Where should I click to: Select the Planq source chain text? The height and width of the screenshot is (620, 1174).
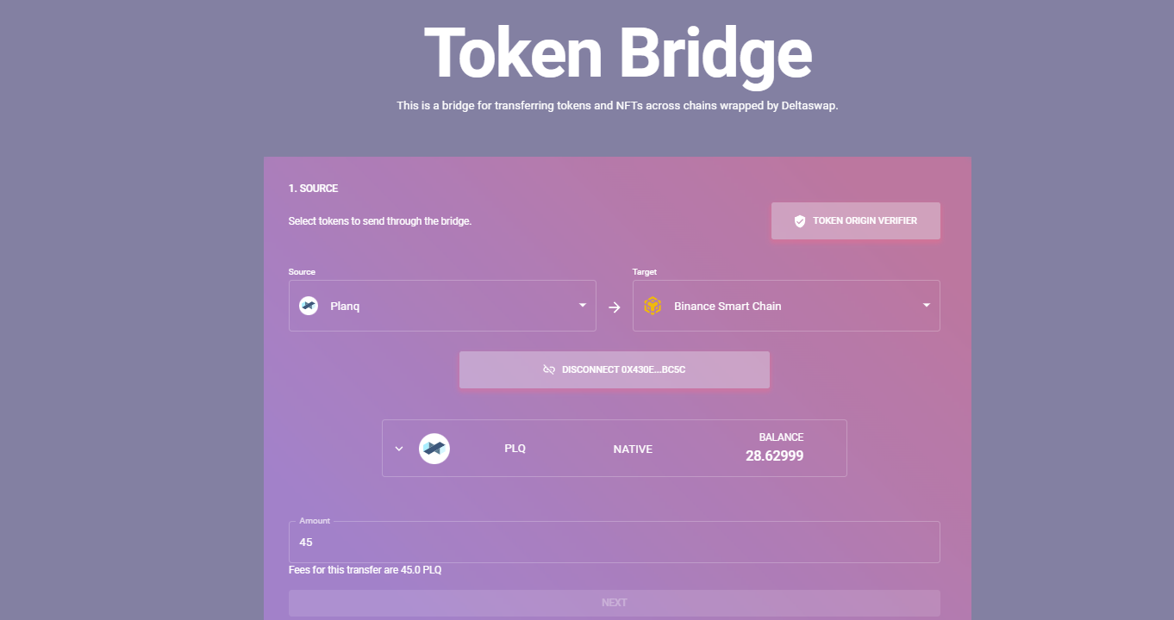tap(345, 307)
